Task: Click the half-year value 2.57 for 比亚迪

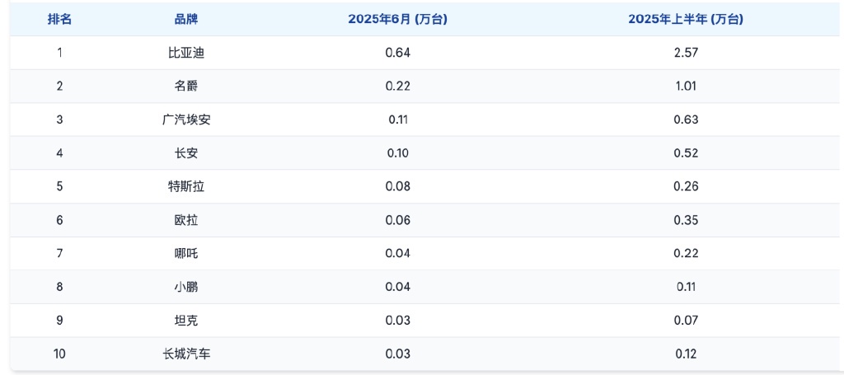Action: click(685, 53)
